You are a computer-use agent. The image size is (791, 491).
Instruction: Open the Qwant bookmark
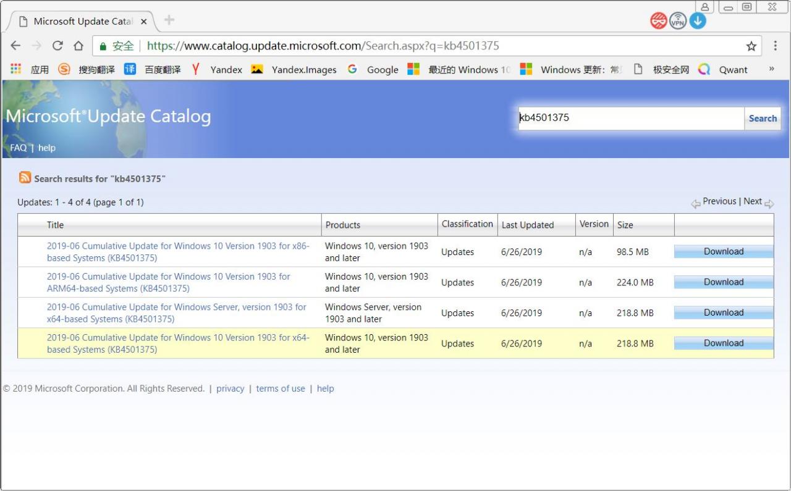[x=723, y=70]
